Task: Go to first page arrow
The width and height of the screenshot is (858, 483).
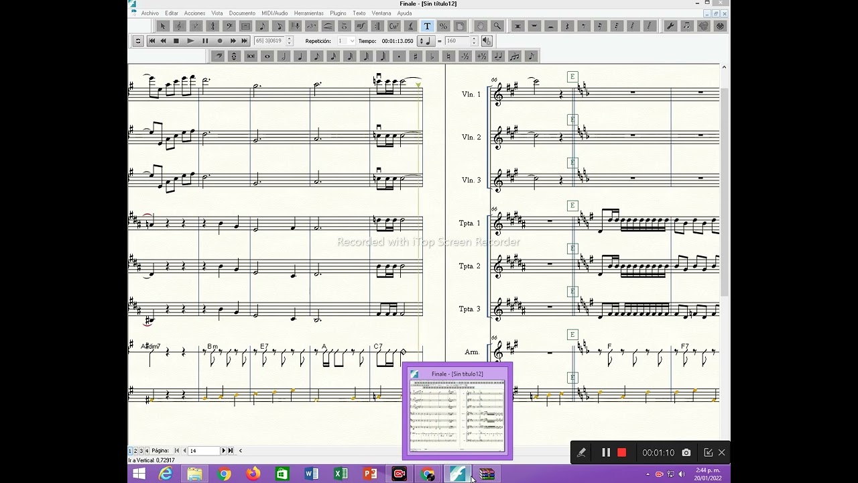Action: click(x=177, y=451)
